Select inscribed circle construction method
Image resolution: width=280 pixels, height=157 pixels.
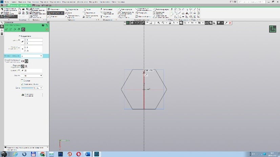(x=23, y=61)
